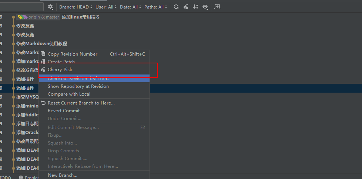Click Interactively Rebase from Here... entry
This screenshot has height=179, width=362.
(94, 166)
